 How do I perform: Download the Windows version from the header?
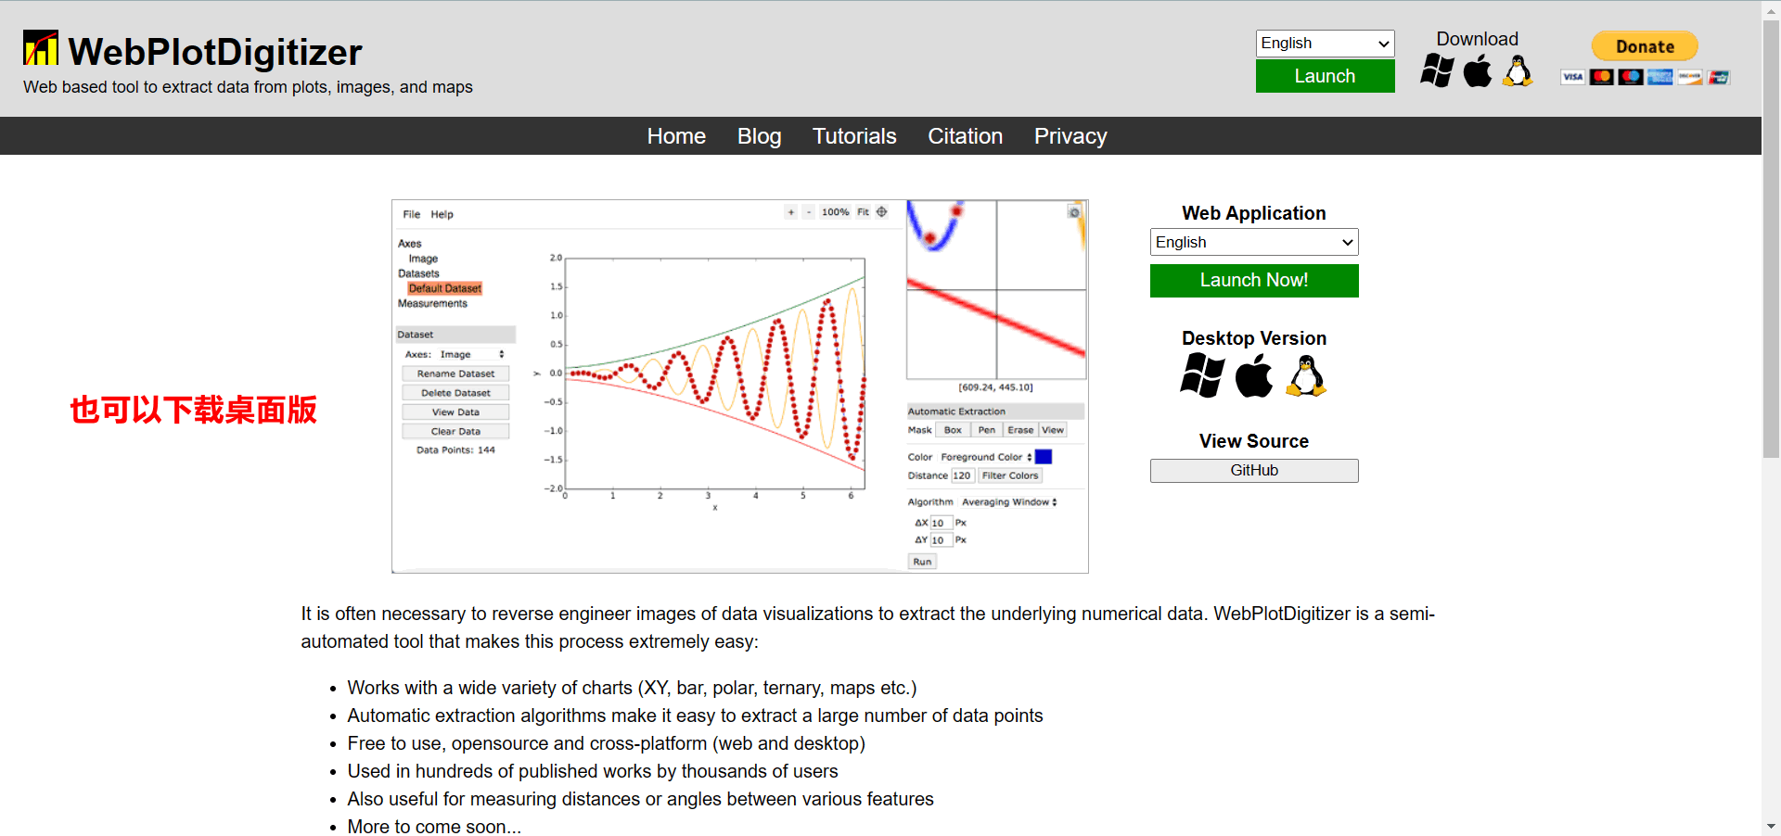(x=1437, y=70)
